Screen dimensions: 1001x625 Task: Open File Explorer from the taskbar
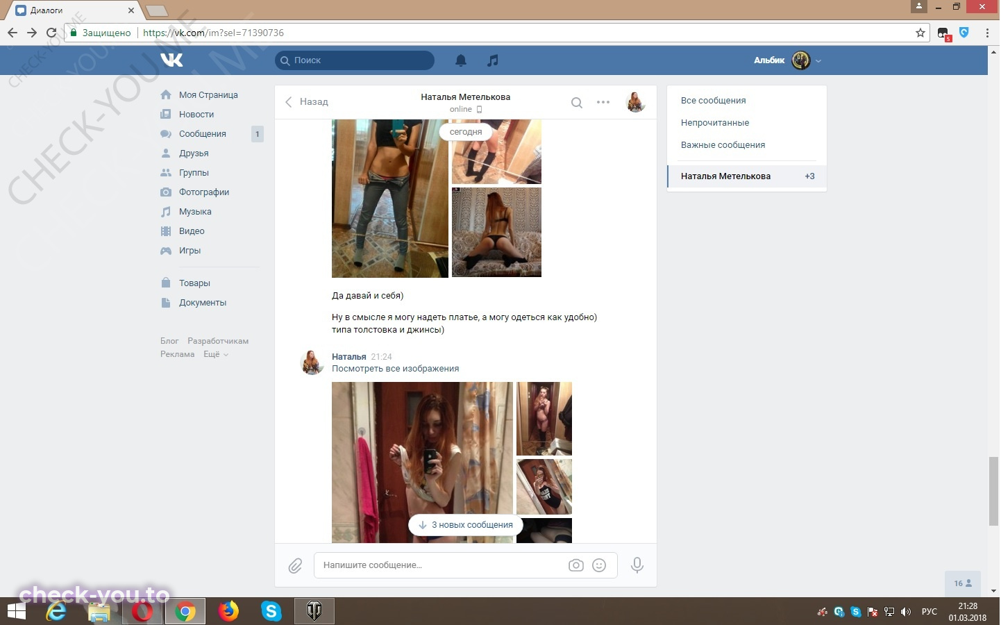click(x=99, y=612)
